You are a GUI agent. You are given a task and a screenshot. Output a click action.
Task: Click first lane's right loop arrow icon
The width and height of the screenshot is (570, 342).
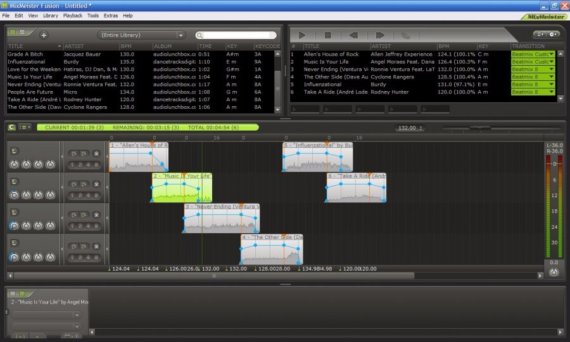coord(84,154)
